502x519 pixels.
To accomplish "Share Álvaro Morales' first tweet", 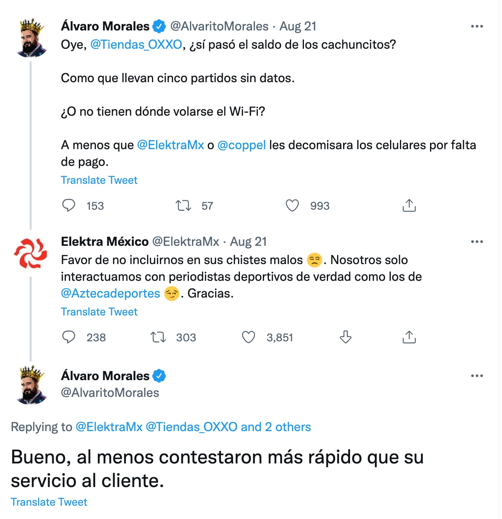I will point(409,205).
